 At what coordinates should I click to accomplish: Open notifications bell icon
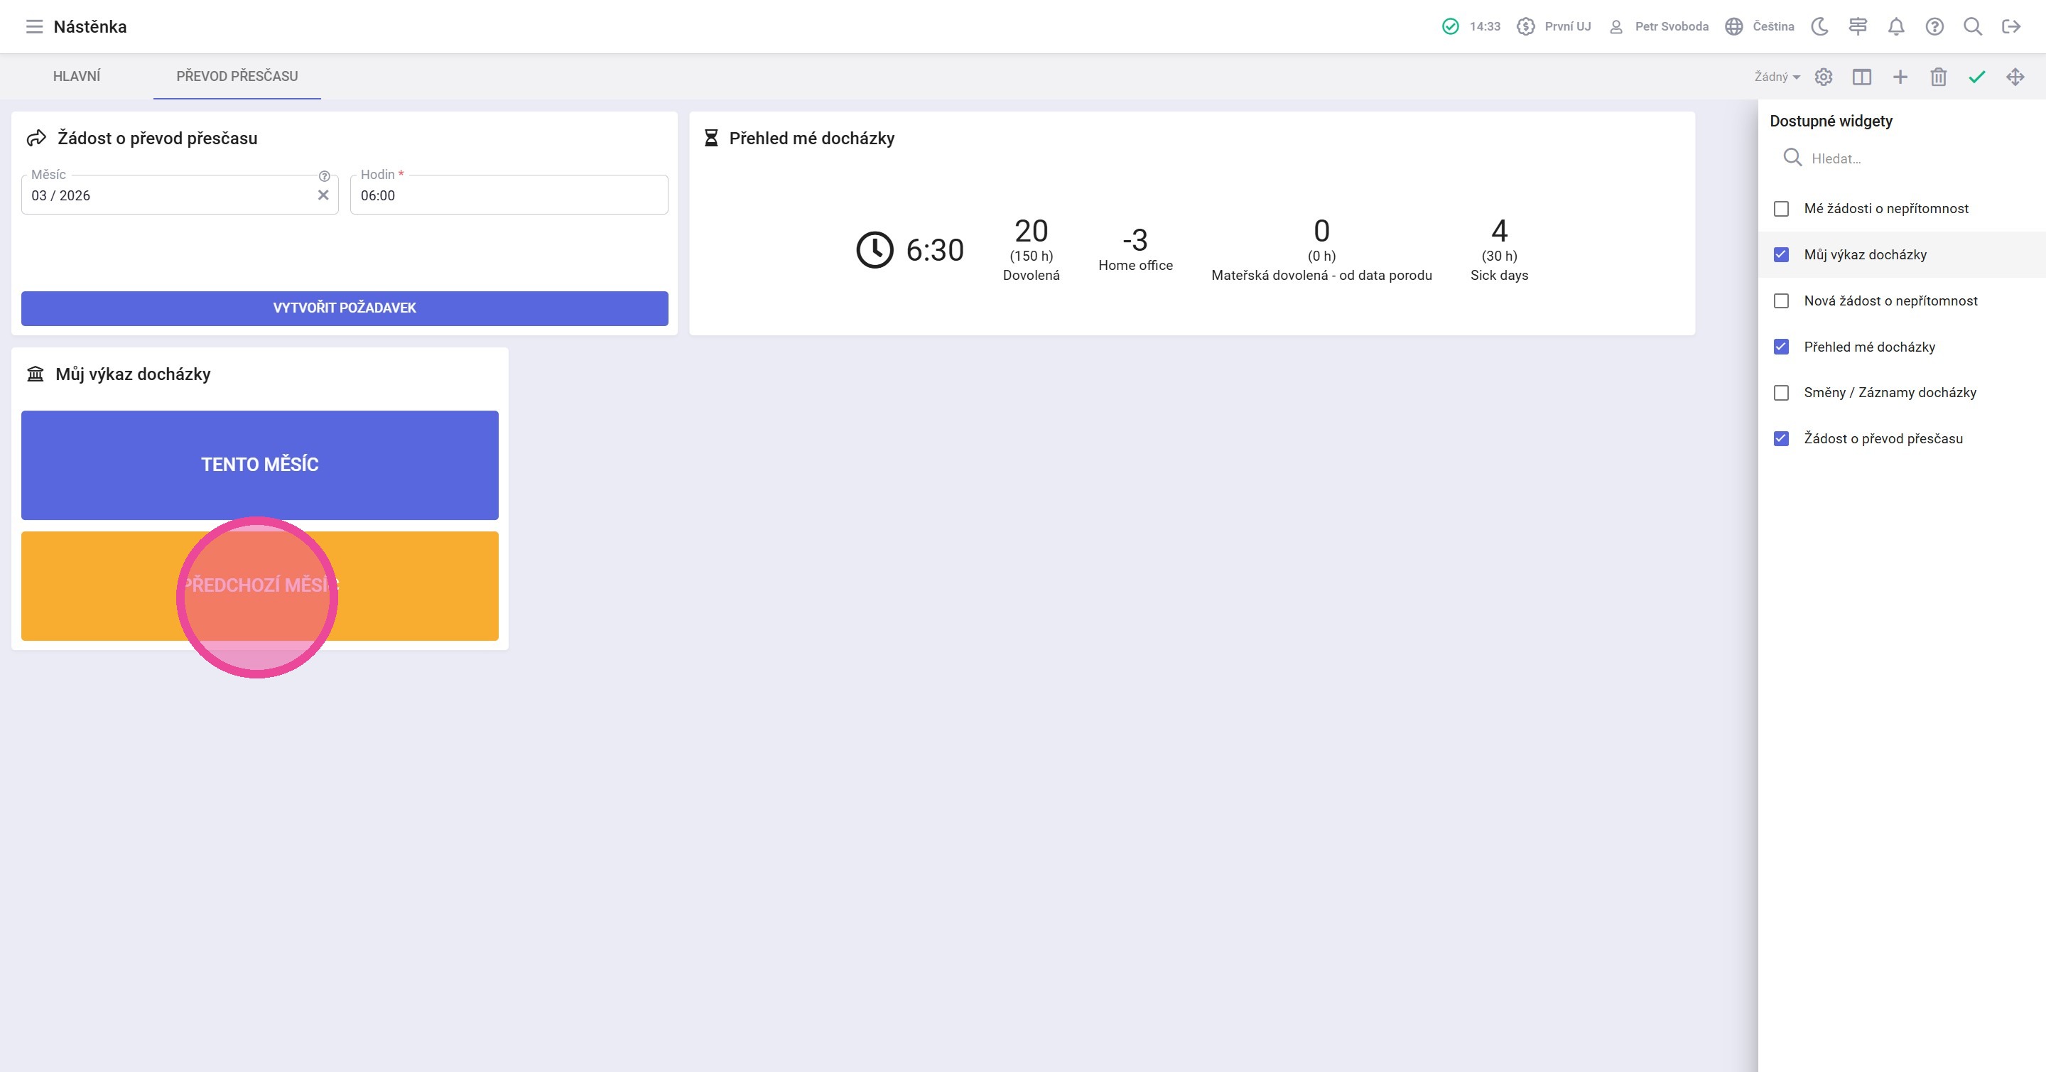point(1896,27)
